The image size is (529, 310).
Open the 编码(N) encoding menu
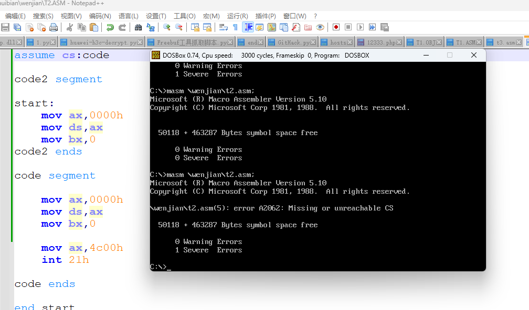[x=100, y=16]
